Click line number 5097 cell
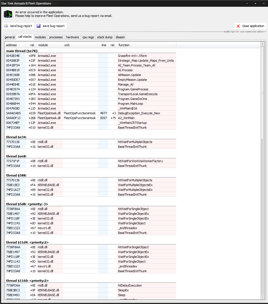Image resolution: width=268 pixels, height=304 pixels. pyautogui.click(x=103, y=118)
